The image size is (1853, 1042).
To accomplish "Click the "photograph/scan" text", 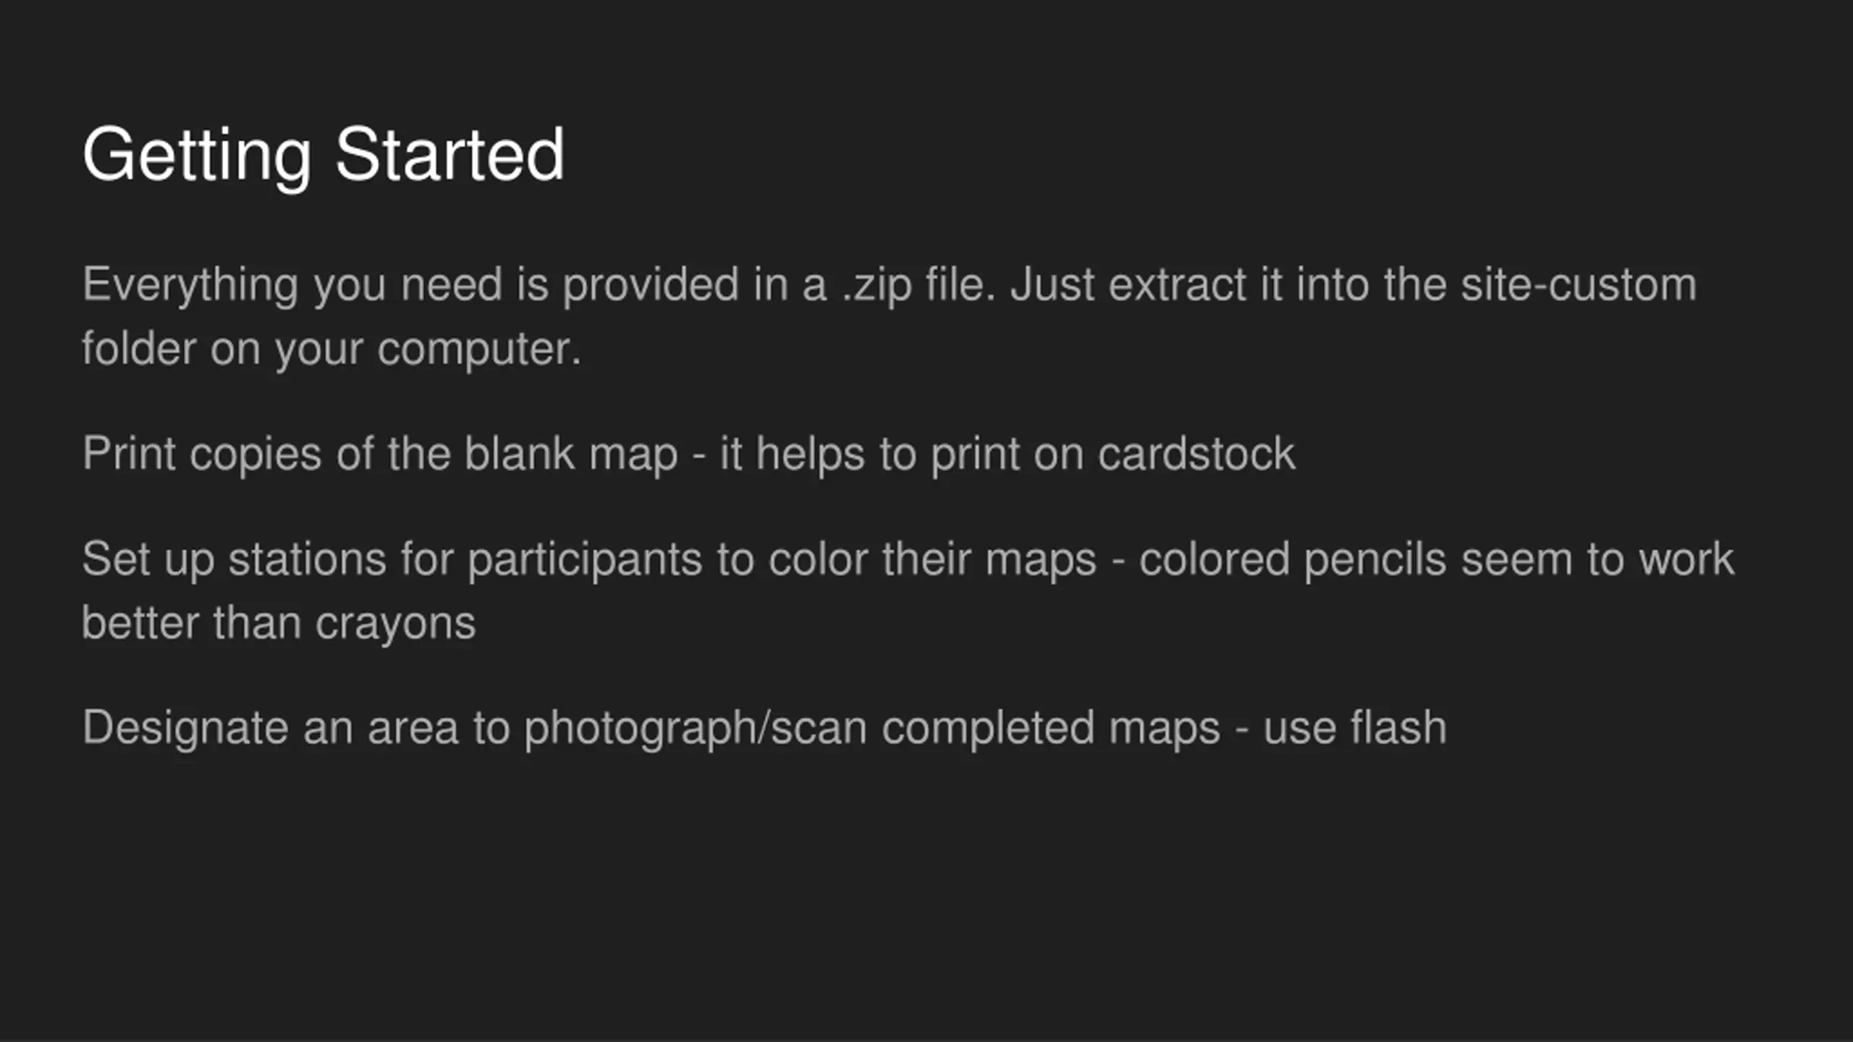I will (696, 729).
